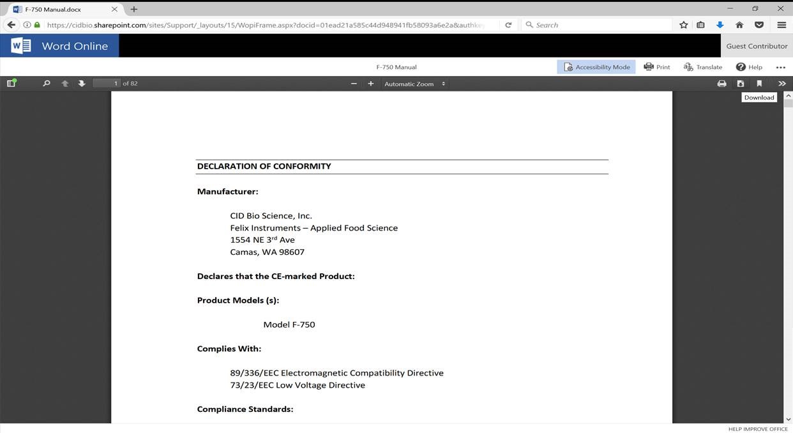Go to the previous page using up arrow
The width and height of the screenshot is (793, 433).
64,84
